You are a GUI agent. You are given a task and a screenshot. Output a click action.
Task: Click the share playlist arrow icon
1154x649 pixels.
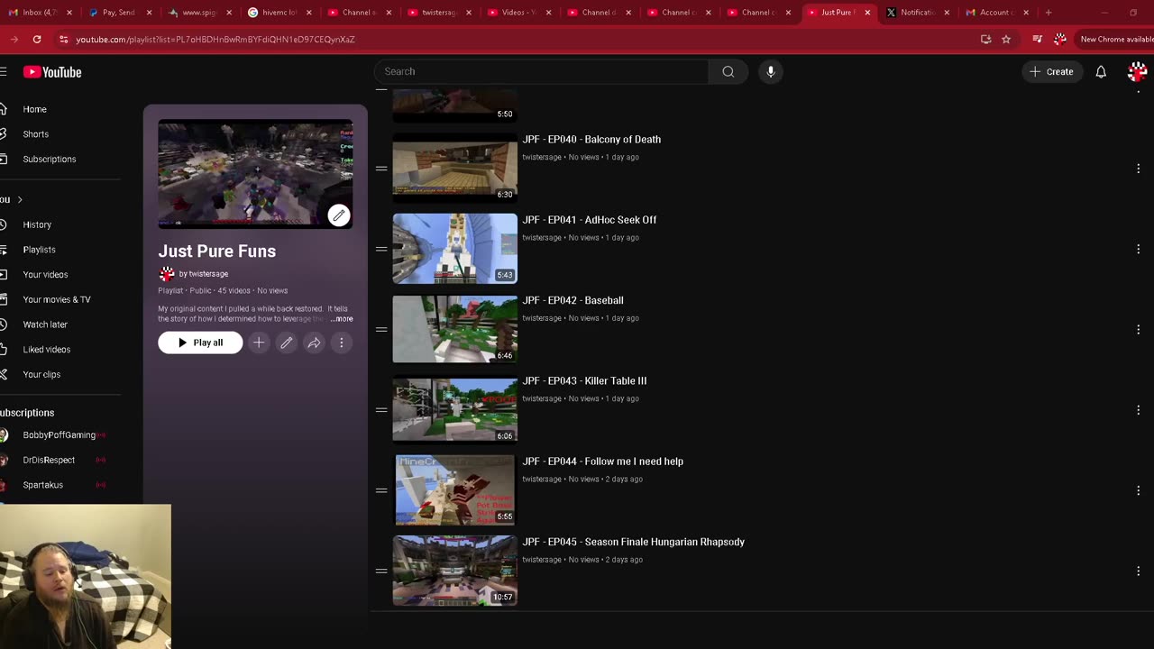(x=314, y=343)
